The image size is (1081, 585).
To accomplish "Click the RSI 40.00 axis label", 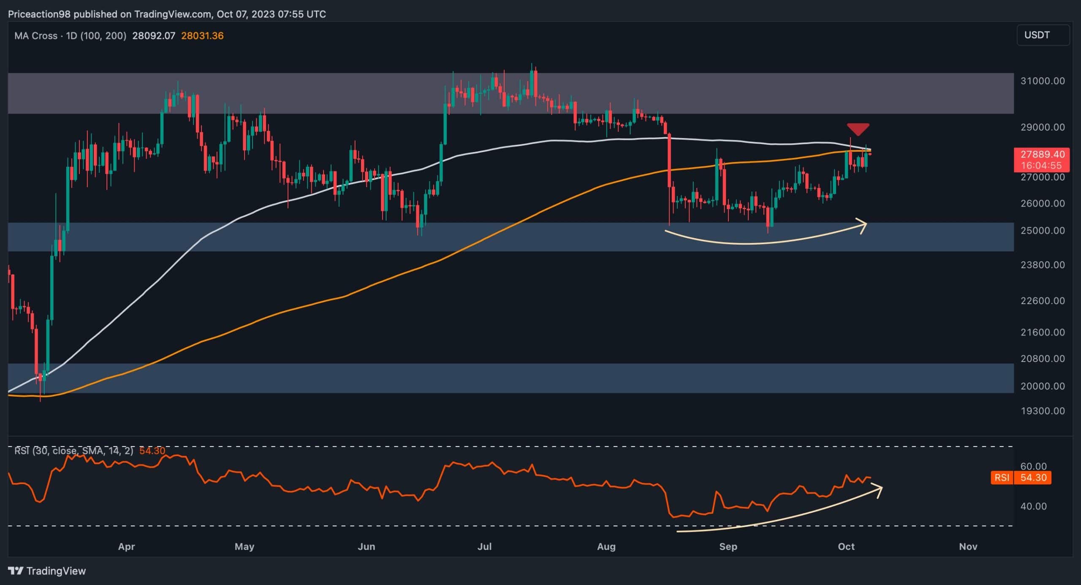I will [x=1033, y=506].
